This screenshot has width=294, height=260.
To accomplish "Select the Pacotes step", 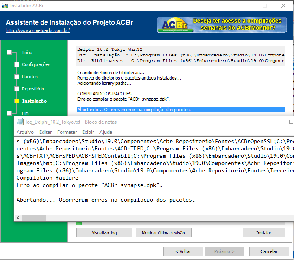I will [30, 77].
